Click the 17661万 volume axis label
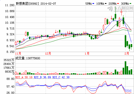 (9, 68)
